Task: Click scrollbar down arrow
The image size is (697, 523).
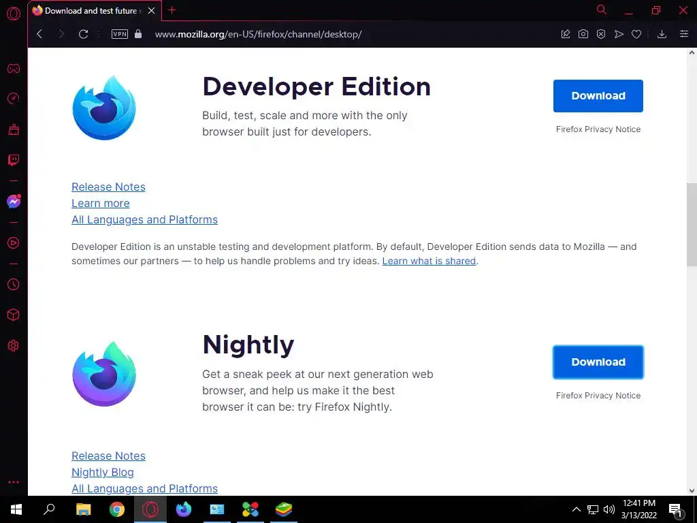Action: click(692, 490)
